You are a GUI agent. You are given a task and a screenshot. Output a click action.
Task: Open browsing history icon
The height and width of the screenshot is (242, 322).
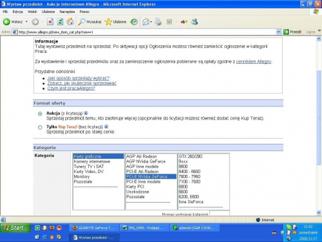click(134, 21)
